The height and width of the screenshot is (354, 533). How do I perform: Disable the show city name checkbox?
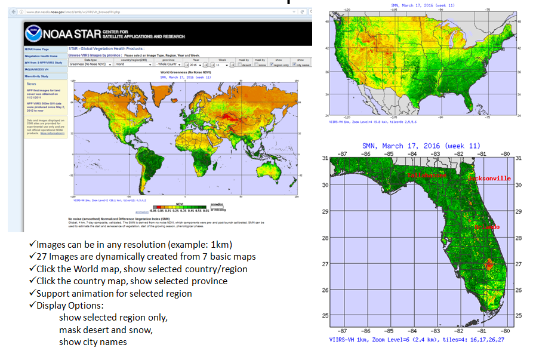click(295, 64)
